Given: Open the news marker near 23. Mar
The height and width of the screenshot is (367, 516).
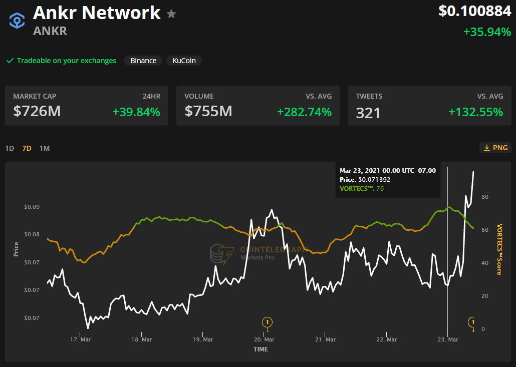Looking at the screenshot, I should tap(471, 322).
